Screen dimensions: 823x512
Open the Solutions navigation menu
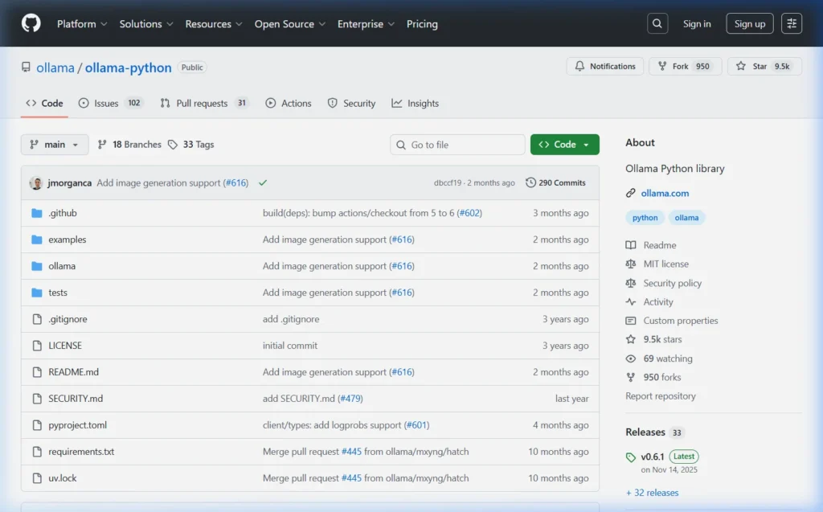click(145, 24)
